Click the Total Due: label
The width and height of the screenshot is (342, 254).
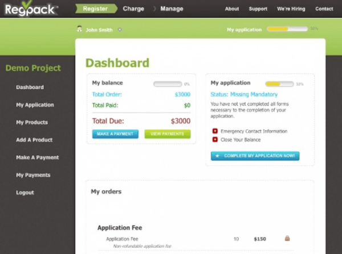coord(108,121)
